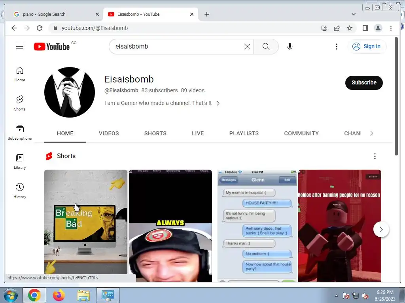The image size is (405, 303).
Task: Open Library in the sidebar
Action: coord(20,161)
